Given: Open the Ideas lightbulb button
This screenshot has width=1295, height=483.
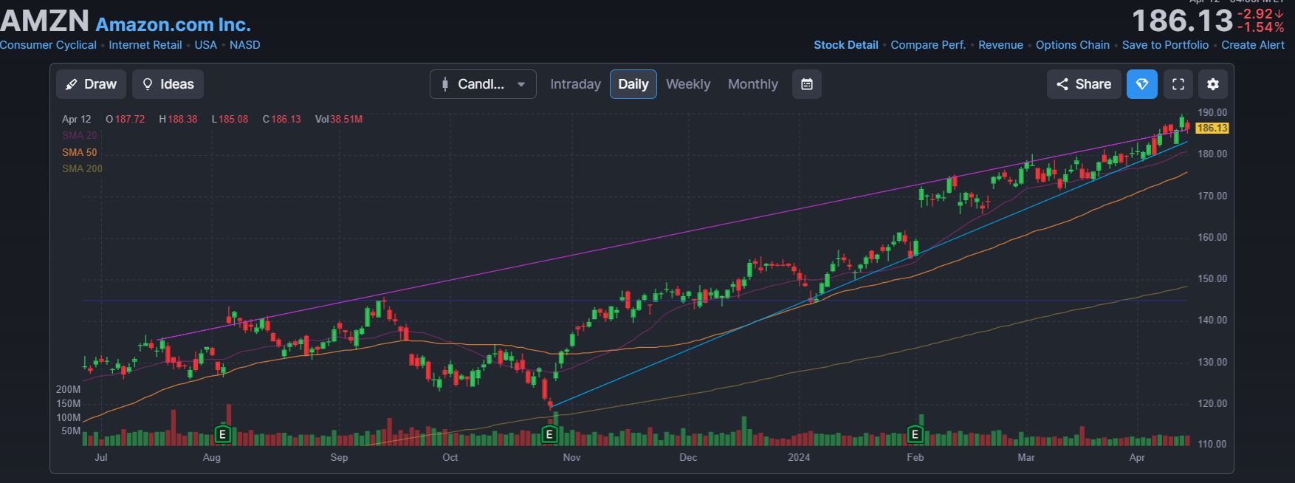Looking at the screenshot, I should pyautogui.click(x=168, y=84).
